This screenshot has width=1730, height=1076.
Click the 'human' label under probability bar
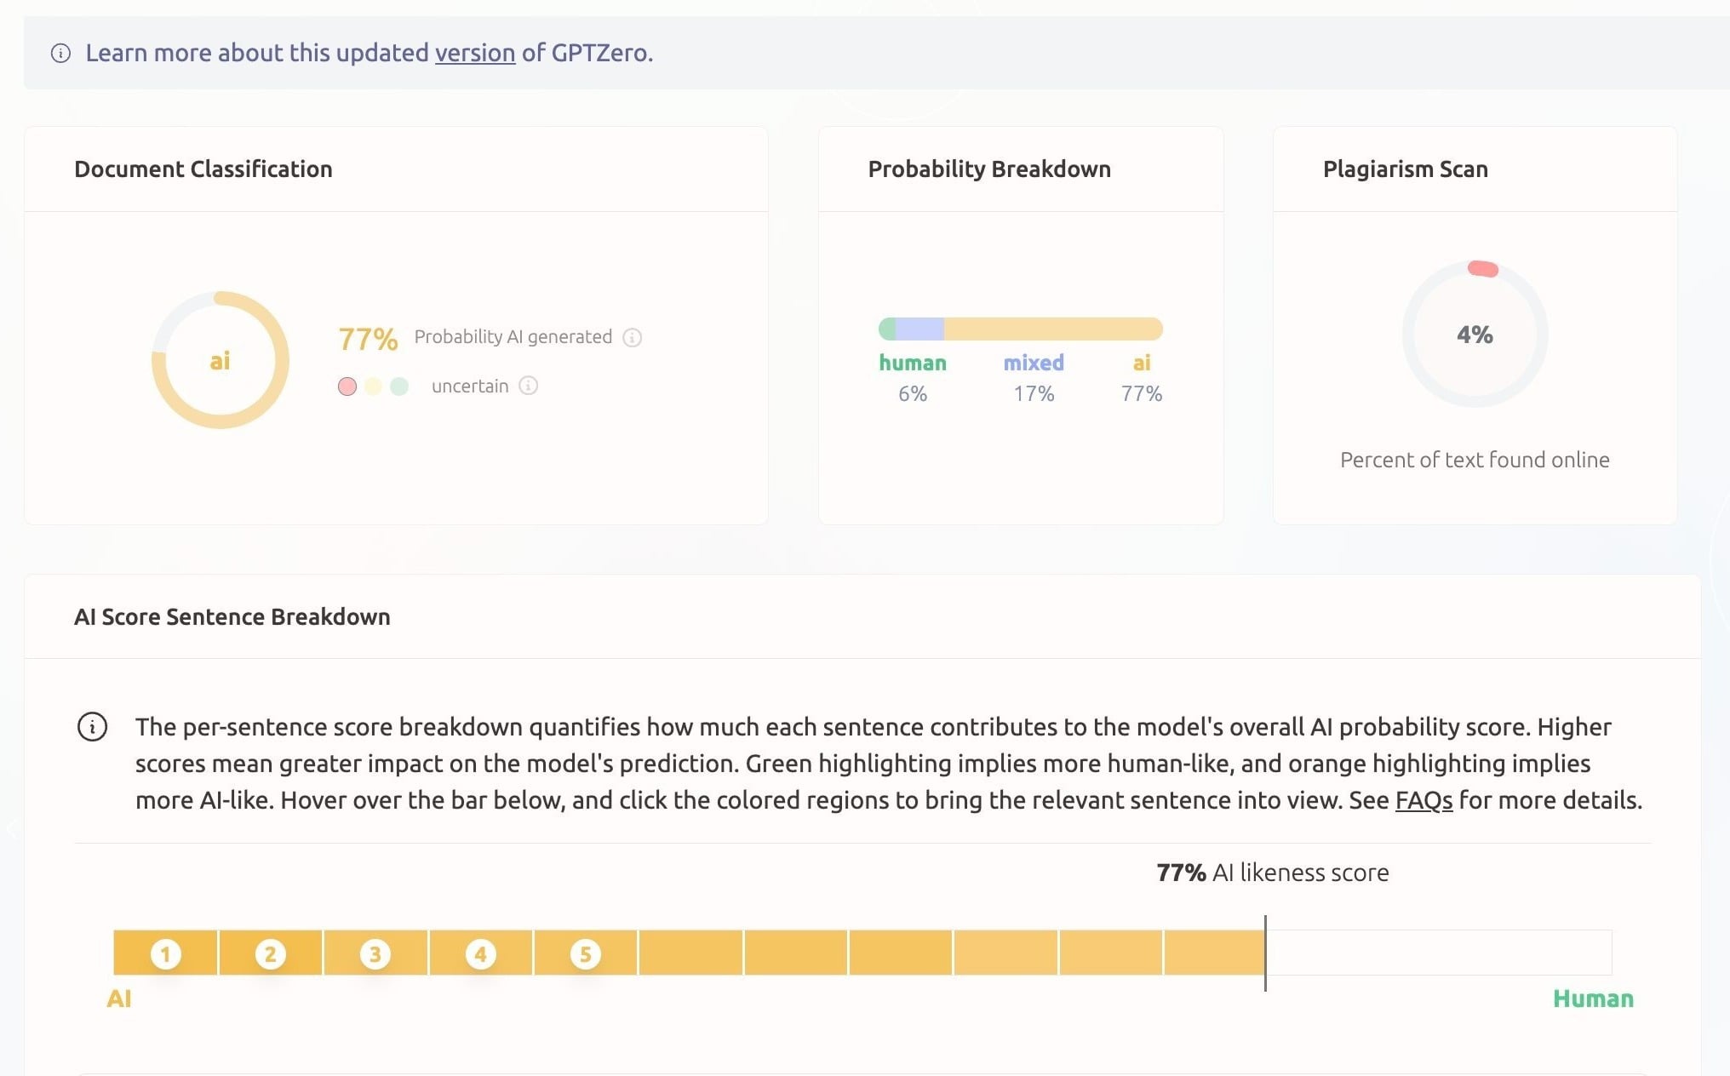point(913,363)
